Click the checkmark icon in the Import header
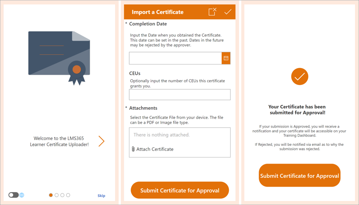Image resolution: width=359 pixels, height=205 pixels. [x=227, y=12]
